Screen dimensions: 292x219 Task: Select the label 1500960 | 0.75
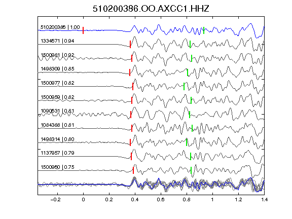(58, 167)
